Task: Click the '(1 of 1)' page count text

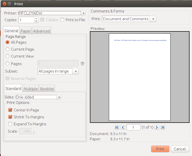Action: (147, 127)
